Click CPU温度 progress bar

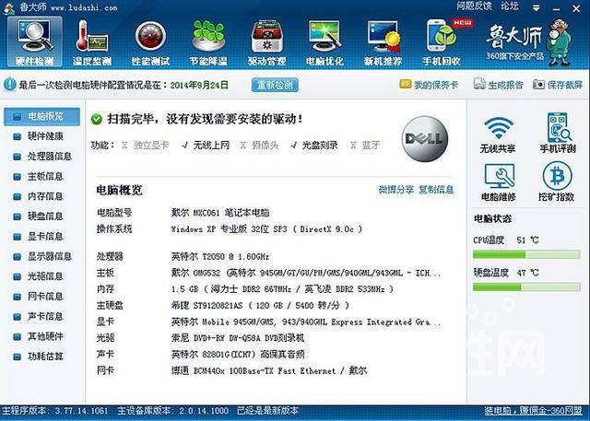526,254
